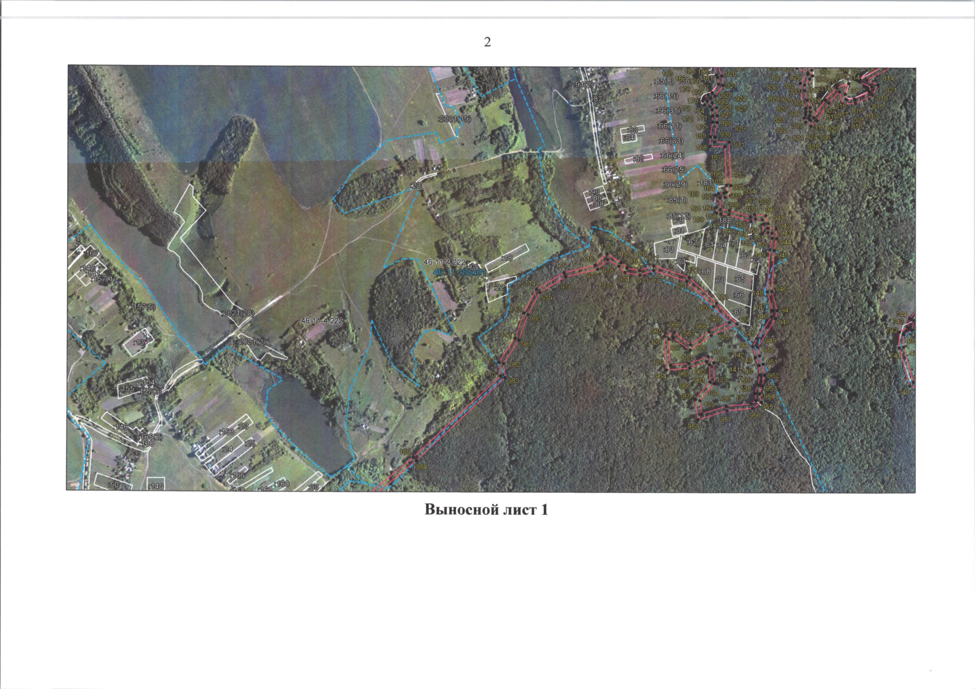Click the parcel 140 square at bottom

pos(156,485)
